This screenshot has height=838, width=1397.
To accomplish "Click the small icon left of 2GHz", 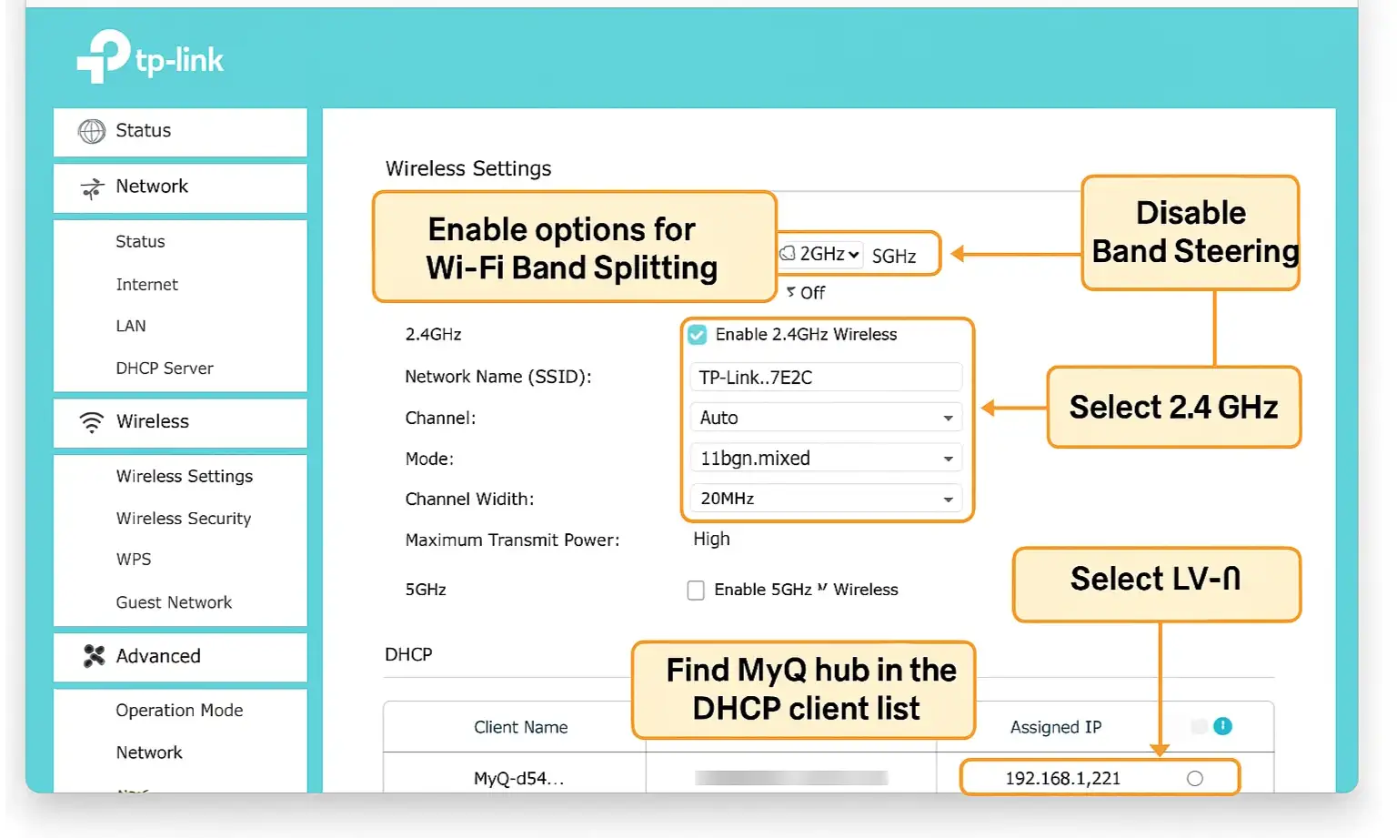I will click(788, 254).
